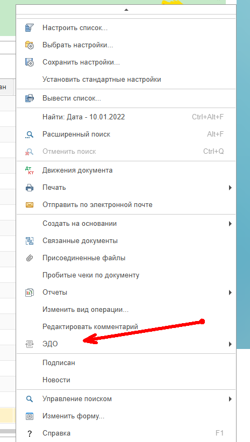Click the Выбрать настройки folder-gear icon
Screen dimensions: 250x442
[x=30, y=45]
